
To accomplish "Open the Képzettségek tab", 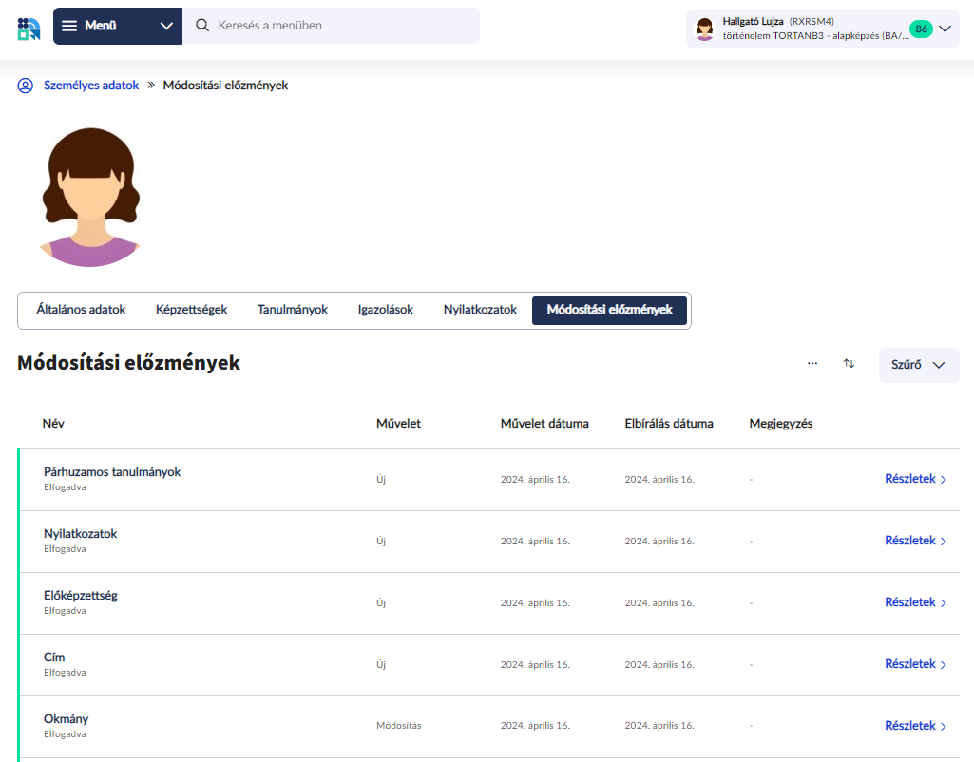I will (191, 310).
